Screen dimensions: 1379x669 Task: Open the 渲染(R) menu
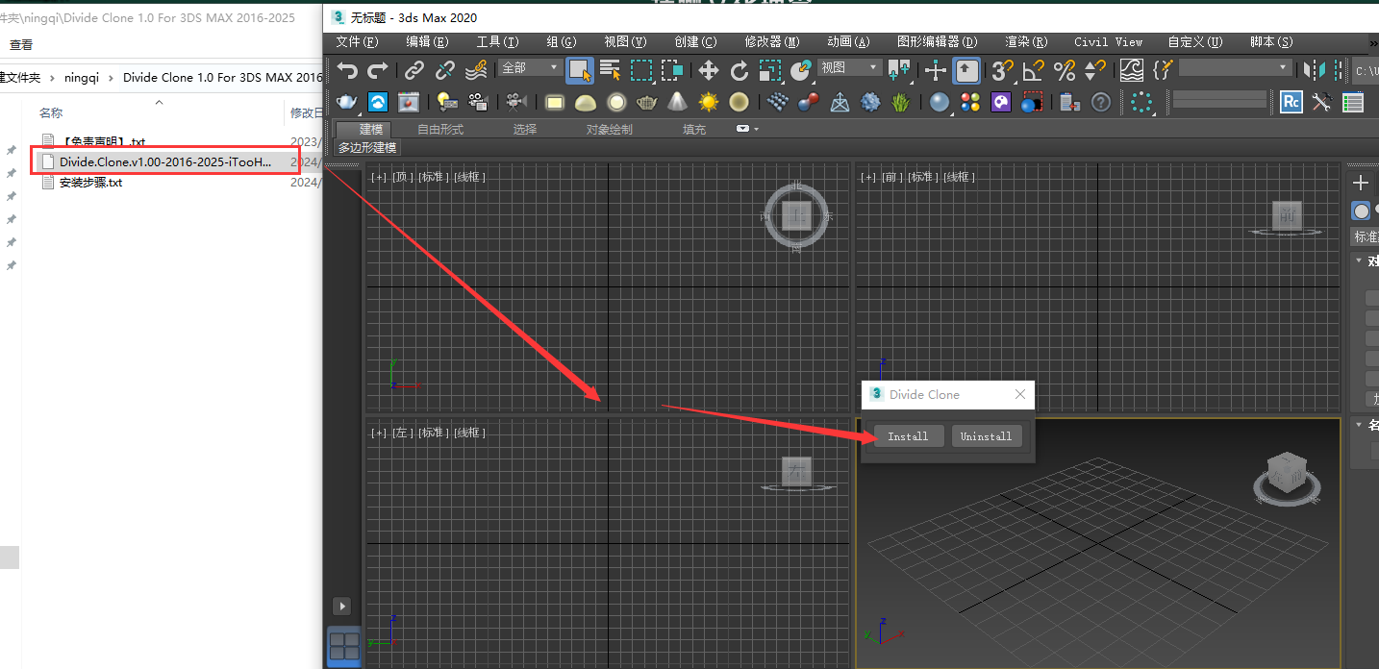1025,41
